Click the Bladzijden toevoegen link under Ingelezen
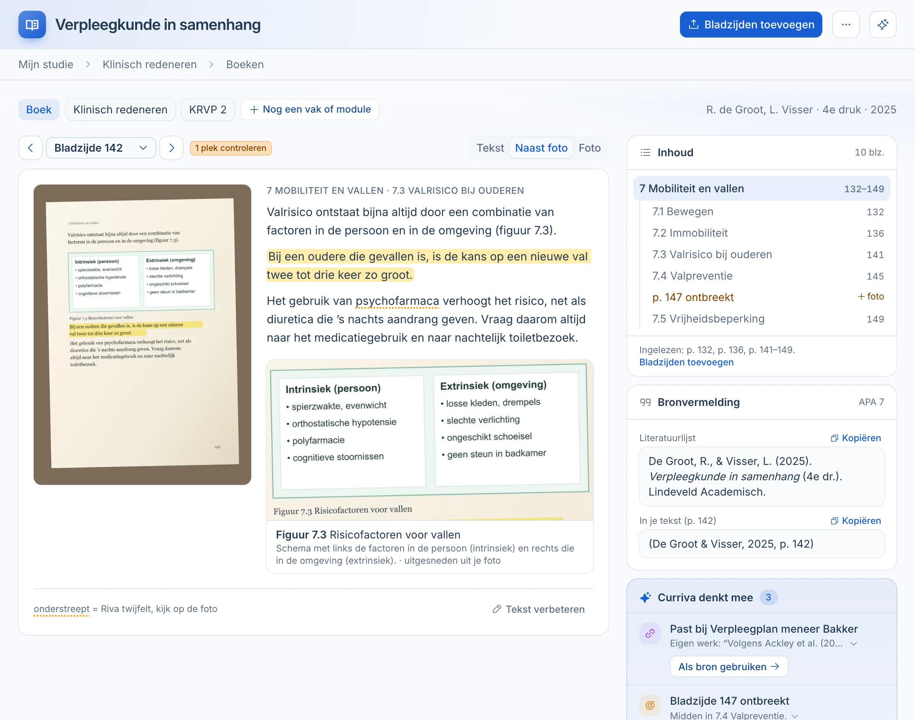 click(686, 362)
